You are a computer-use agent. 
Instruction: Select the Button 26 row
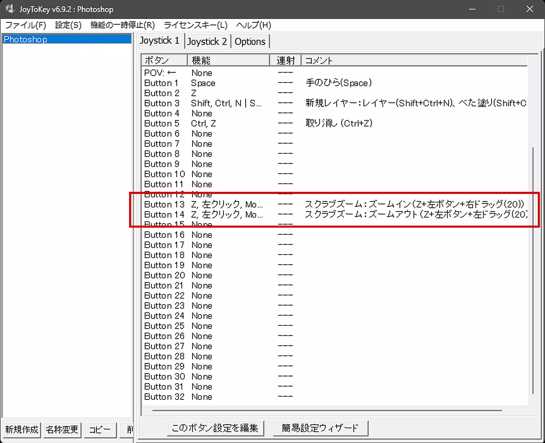pos(334,336)
